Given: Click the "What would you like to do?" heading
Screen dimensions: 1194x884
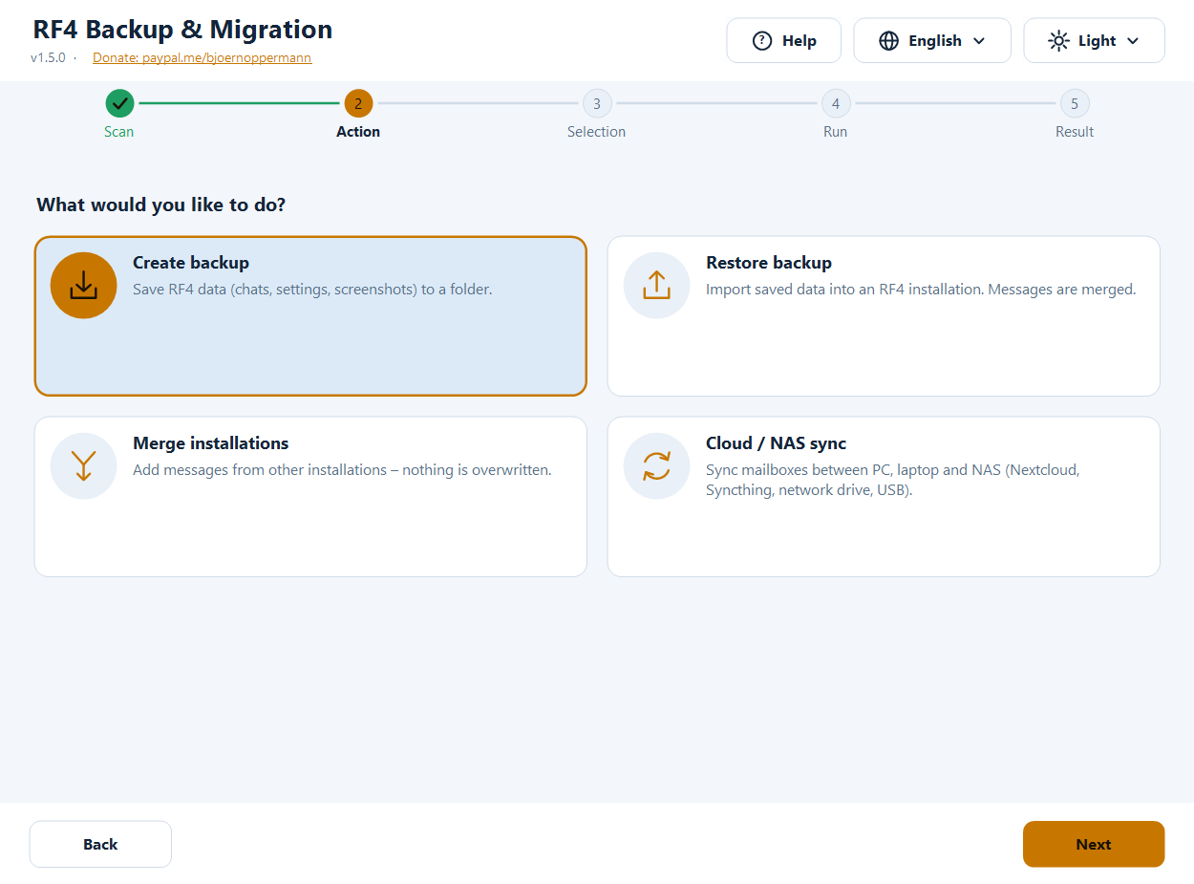Looking at the screenshot, I should tap(161, 205).
